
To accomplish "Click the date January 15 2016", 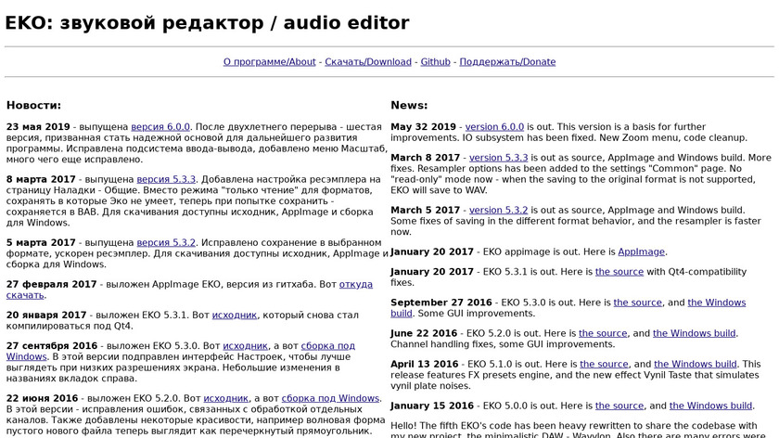I will point(432,406).
